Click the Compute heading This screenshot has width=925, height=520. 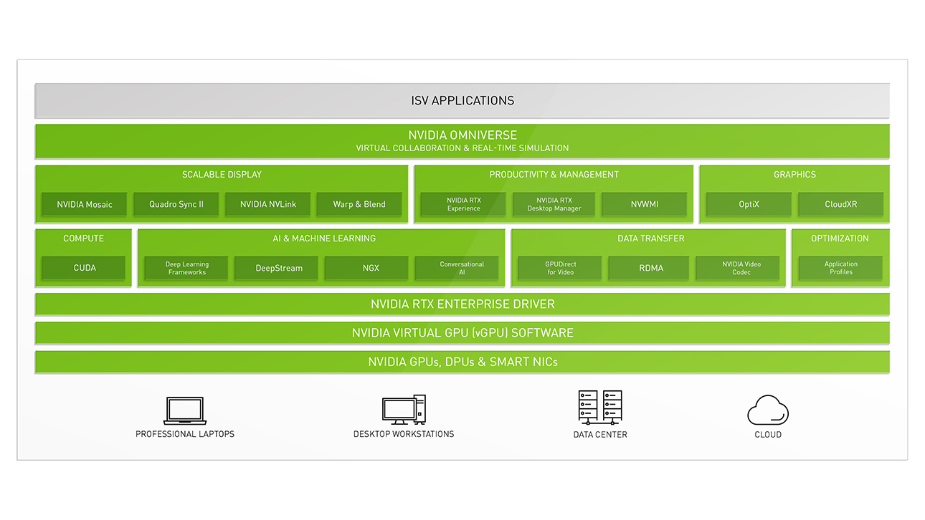pos(83,239)
